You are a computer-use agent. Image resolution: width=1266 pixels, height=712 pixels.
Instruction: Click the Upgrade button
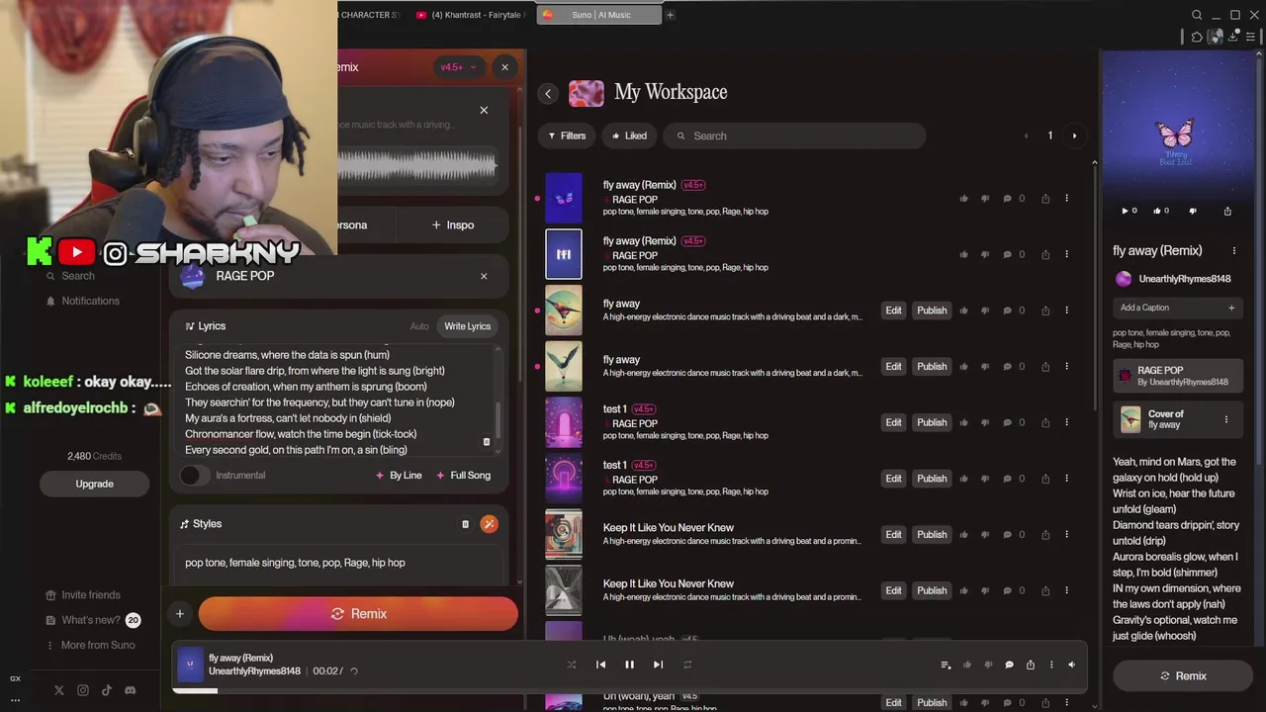coord(94,484)
